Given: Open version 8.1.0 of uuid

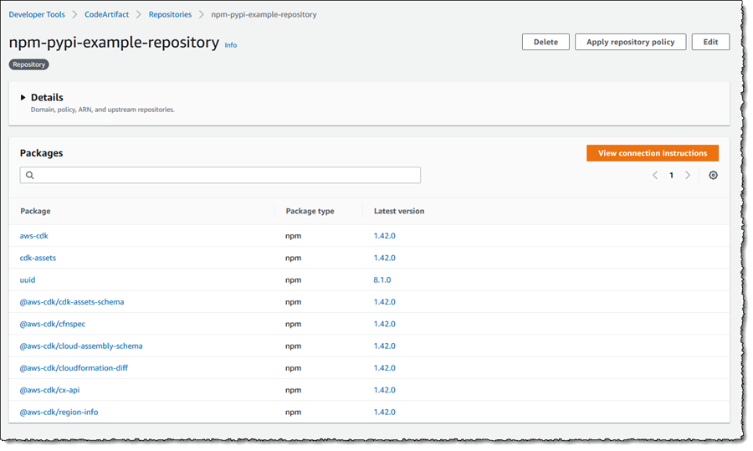Looking at the screenshot, I should coord(382,280).
